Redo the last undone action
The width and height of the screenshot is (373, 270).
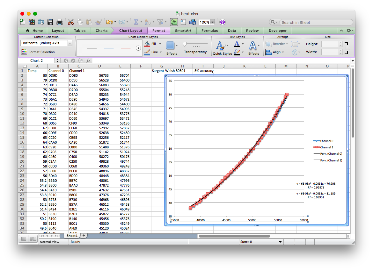pos(122,22)
